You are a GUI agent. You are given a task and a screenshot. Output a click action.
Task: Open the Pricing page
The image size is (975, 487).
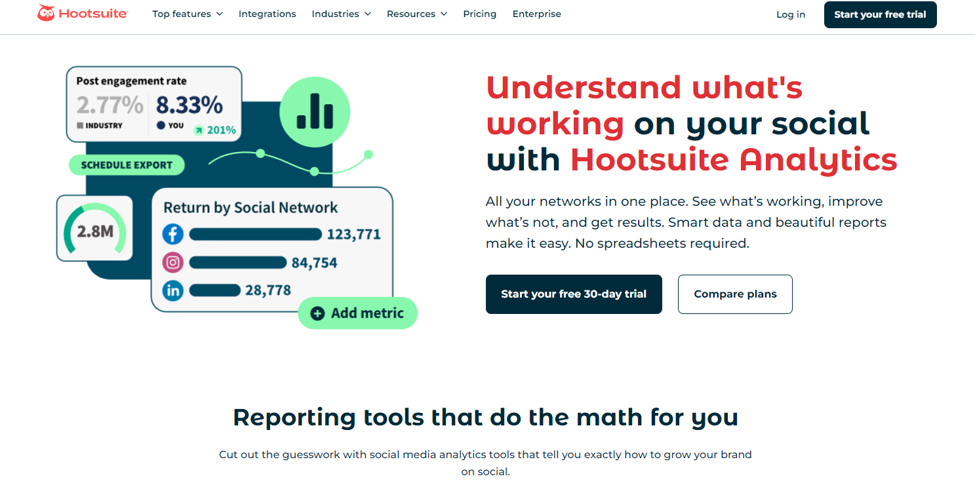(479, 13)
